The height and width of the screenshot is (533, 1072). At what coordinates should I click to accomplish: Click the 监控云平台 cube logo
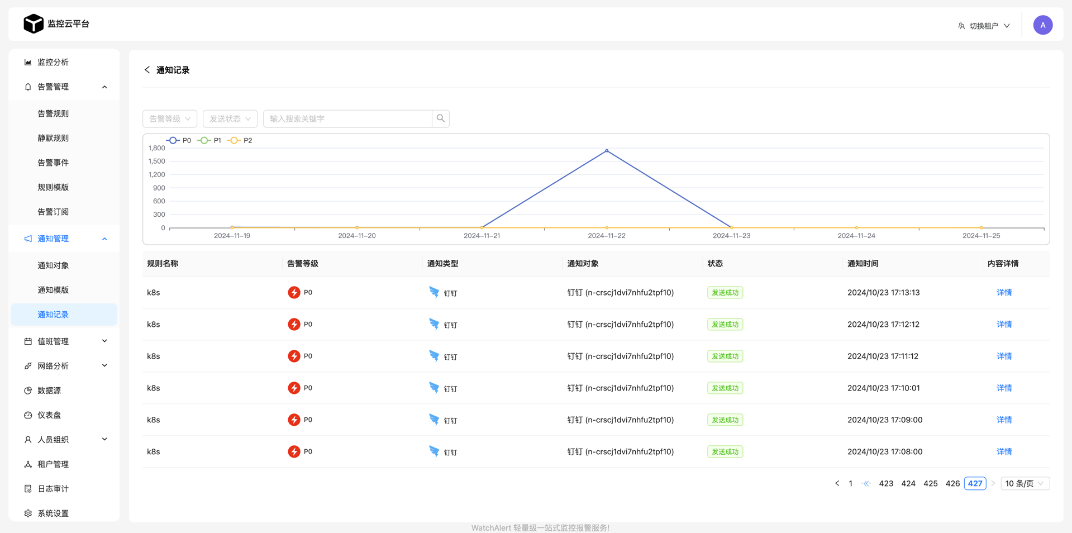tap(34, 24)
